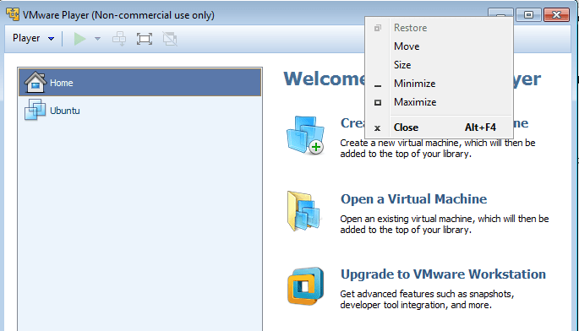Choose Minimize from the window menu

pos(439,84)
